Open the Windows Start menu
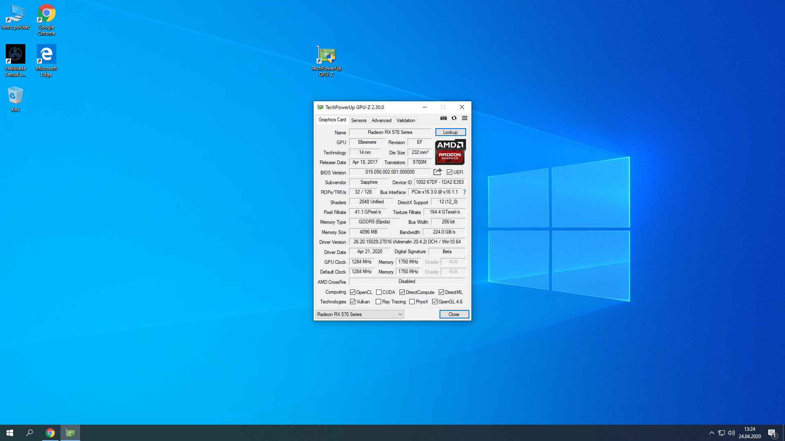 pyautogui.click(x=10, y=433)
